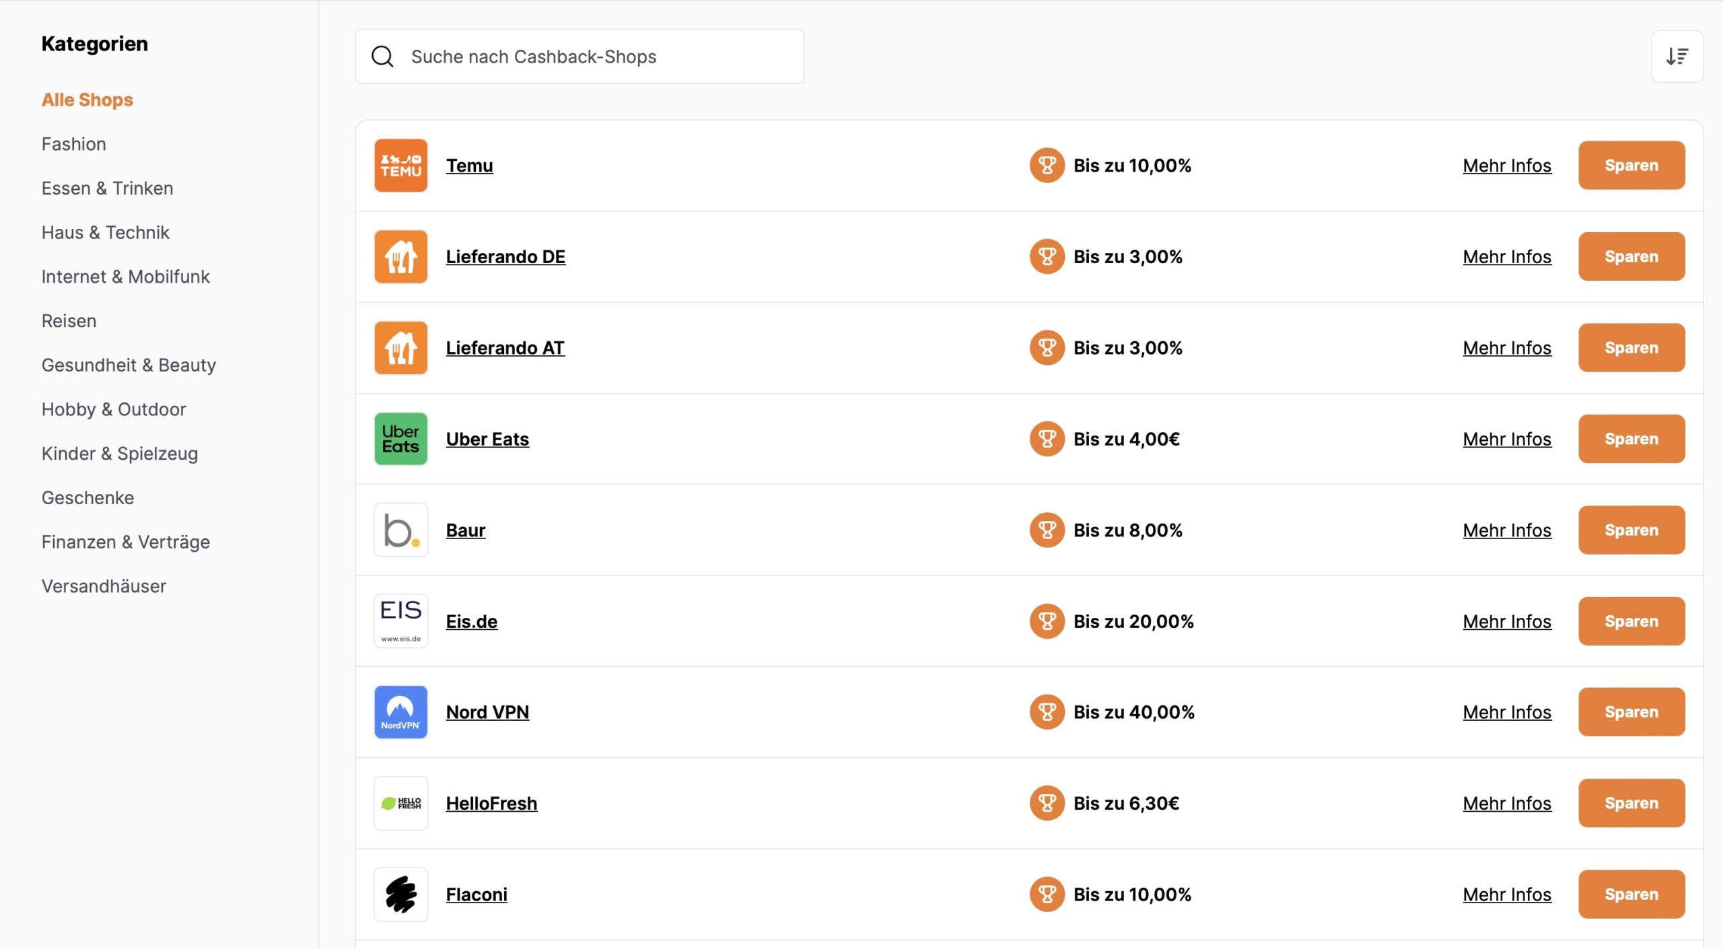The image size is (1723, 949).
Task: Click trophy icon in Flaconi row
Action: [x=1047, y=894]
